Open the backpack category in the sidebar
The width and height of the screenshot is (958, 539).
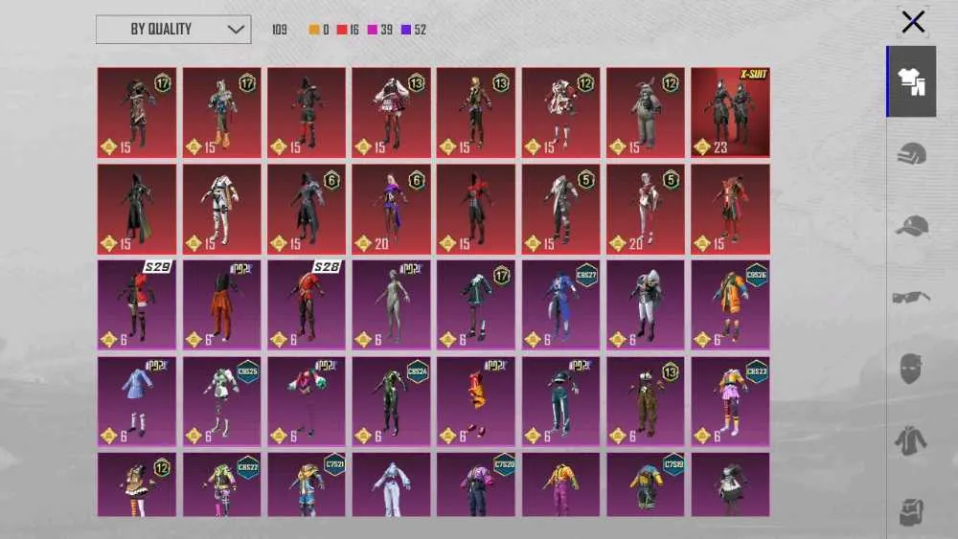point(911,511)
